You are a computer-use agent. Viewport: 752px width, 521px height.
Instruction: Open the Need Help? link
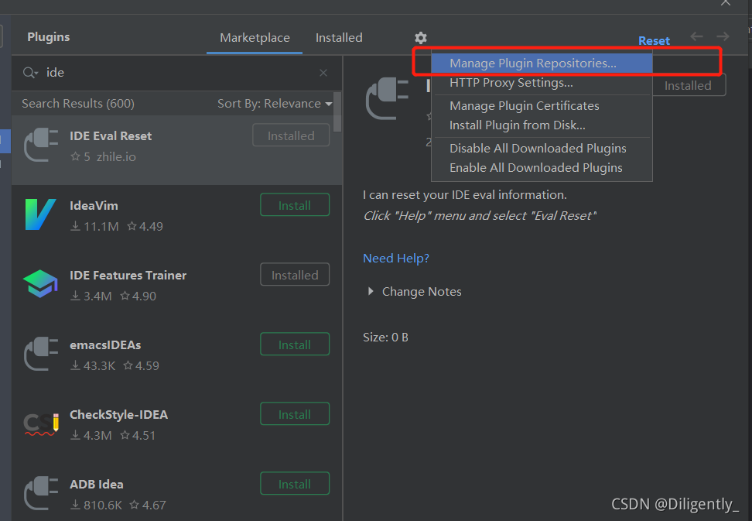click(396, 258)
